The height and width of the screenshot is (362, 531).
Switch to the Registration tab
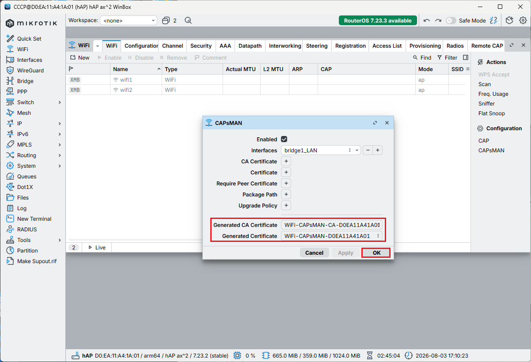(x=350, y=45)
